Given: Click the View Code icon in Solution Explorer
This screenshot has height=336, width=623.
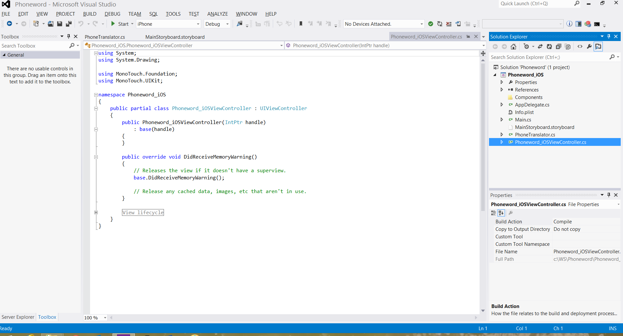Looking at the screenshot, I should (580, 47).
